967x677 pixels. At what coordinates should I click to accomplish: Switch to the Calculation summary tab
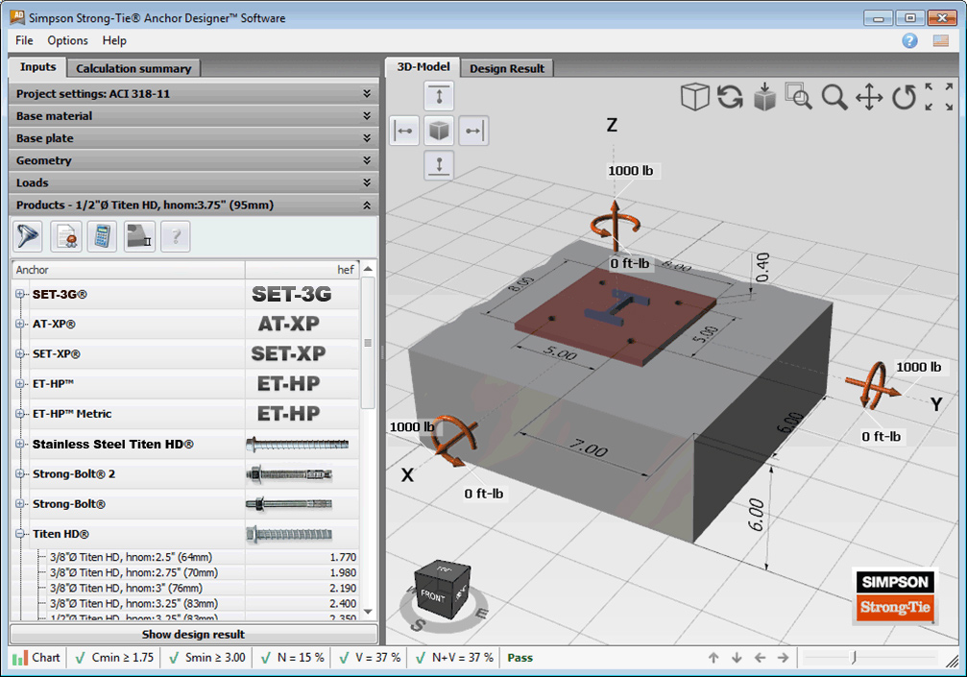133,67
